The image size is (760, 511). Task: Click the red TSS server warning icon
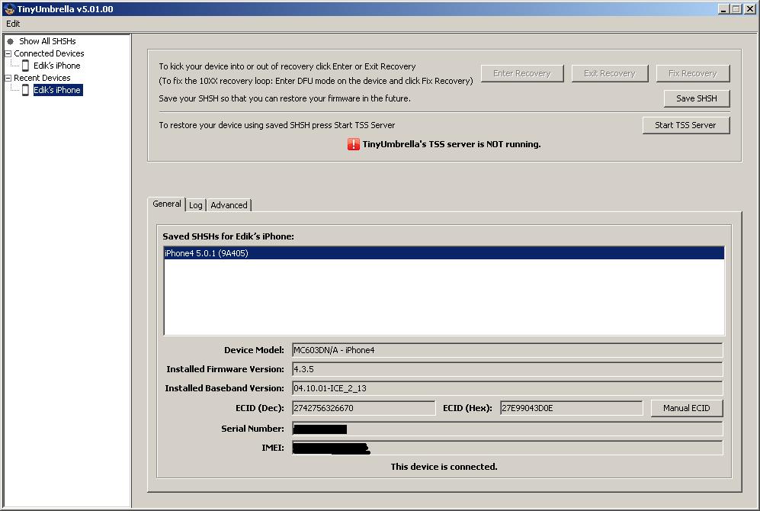[354, 144]
